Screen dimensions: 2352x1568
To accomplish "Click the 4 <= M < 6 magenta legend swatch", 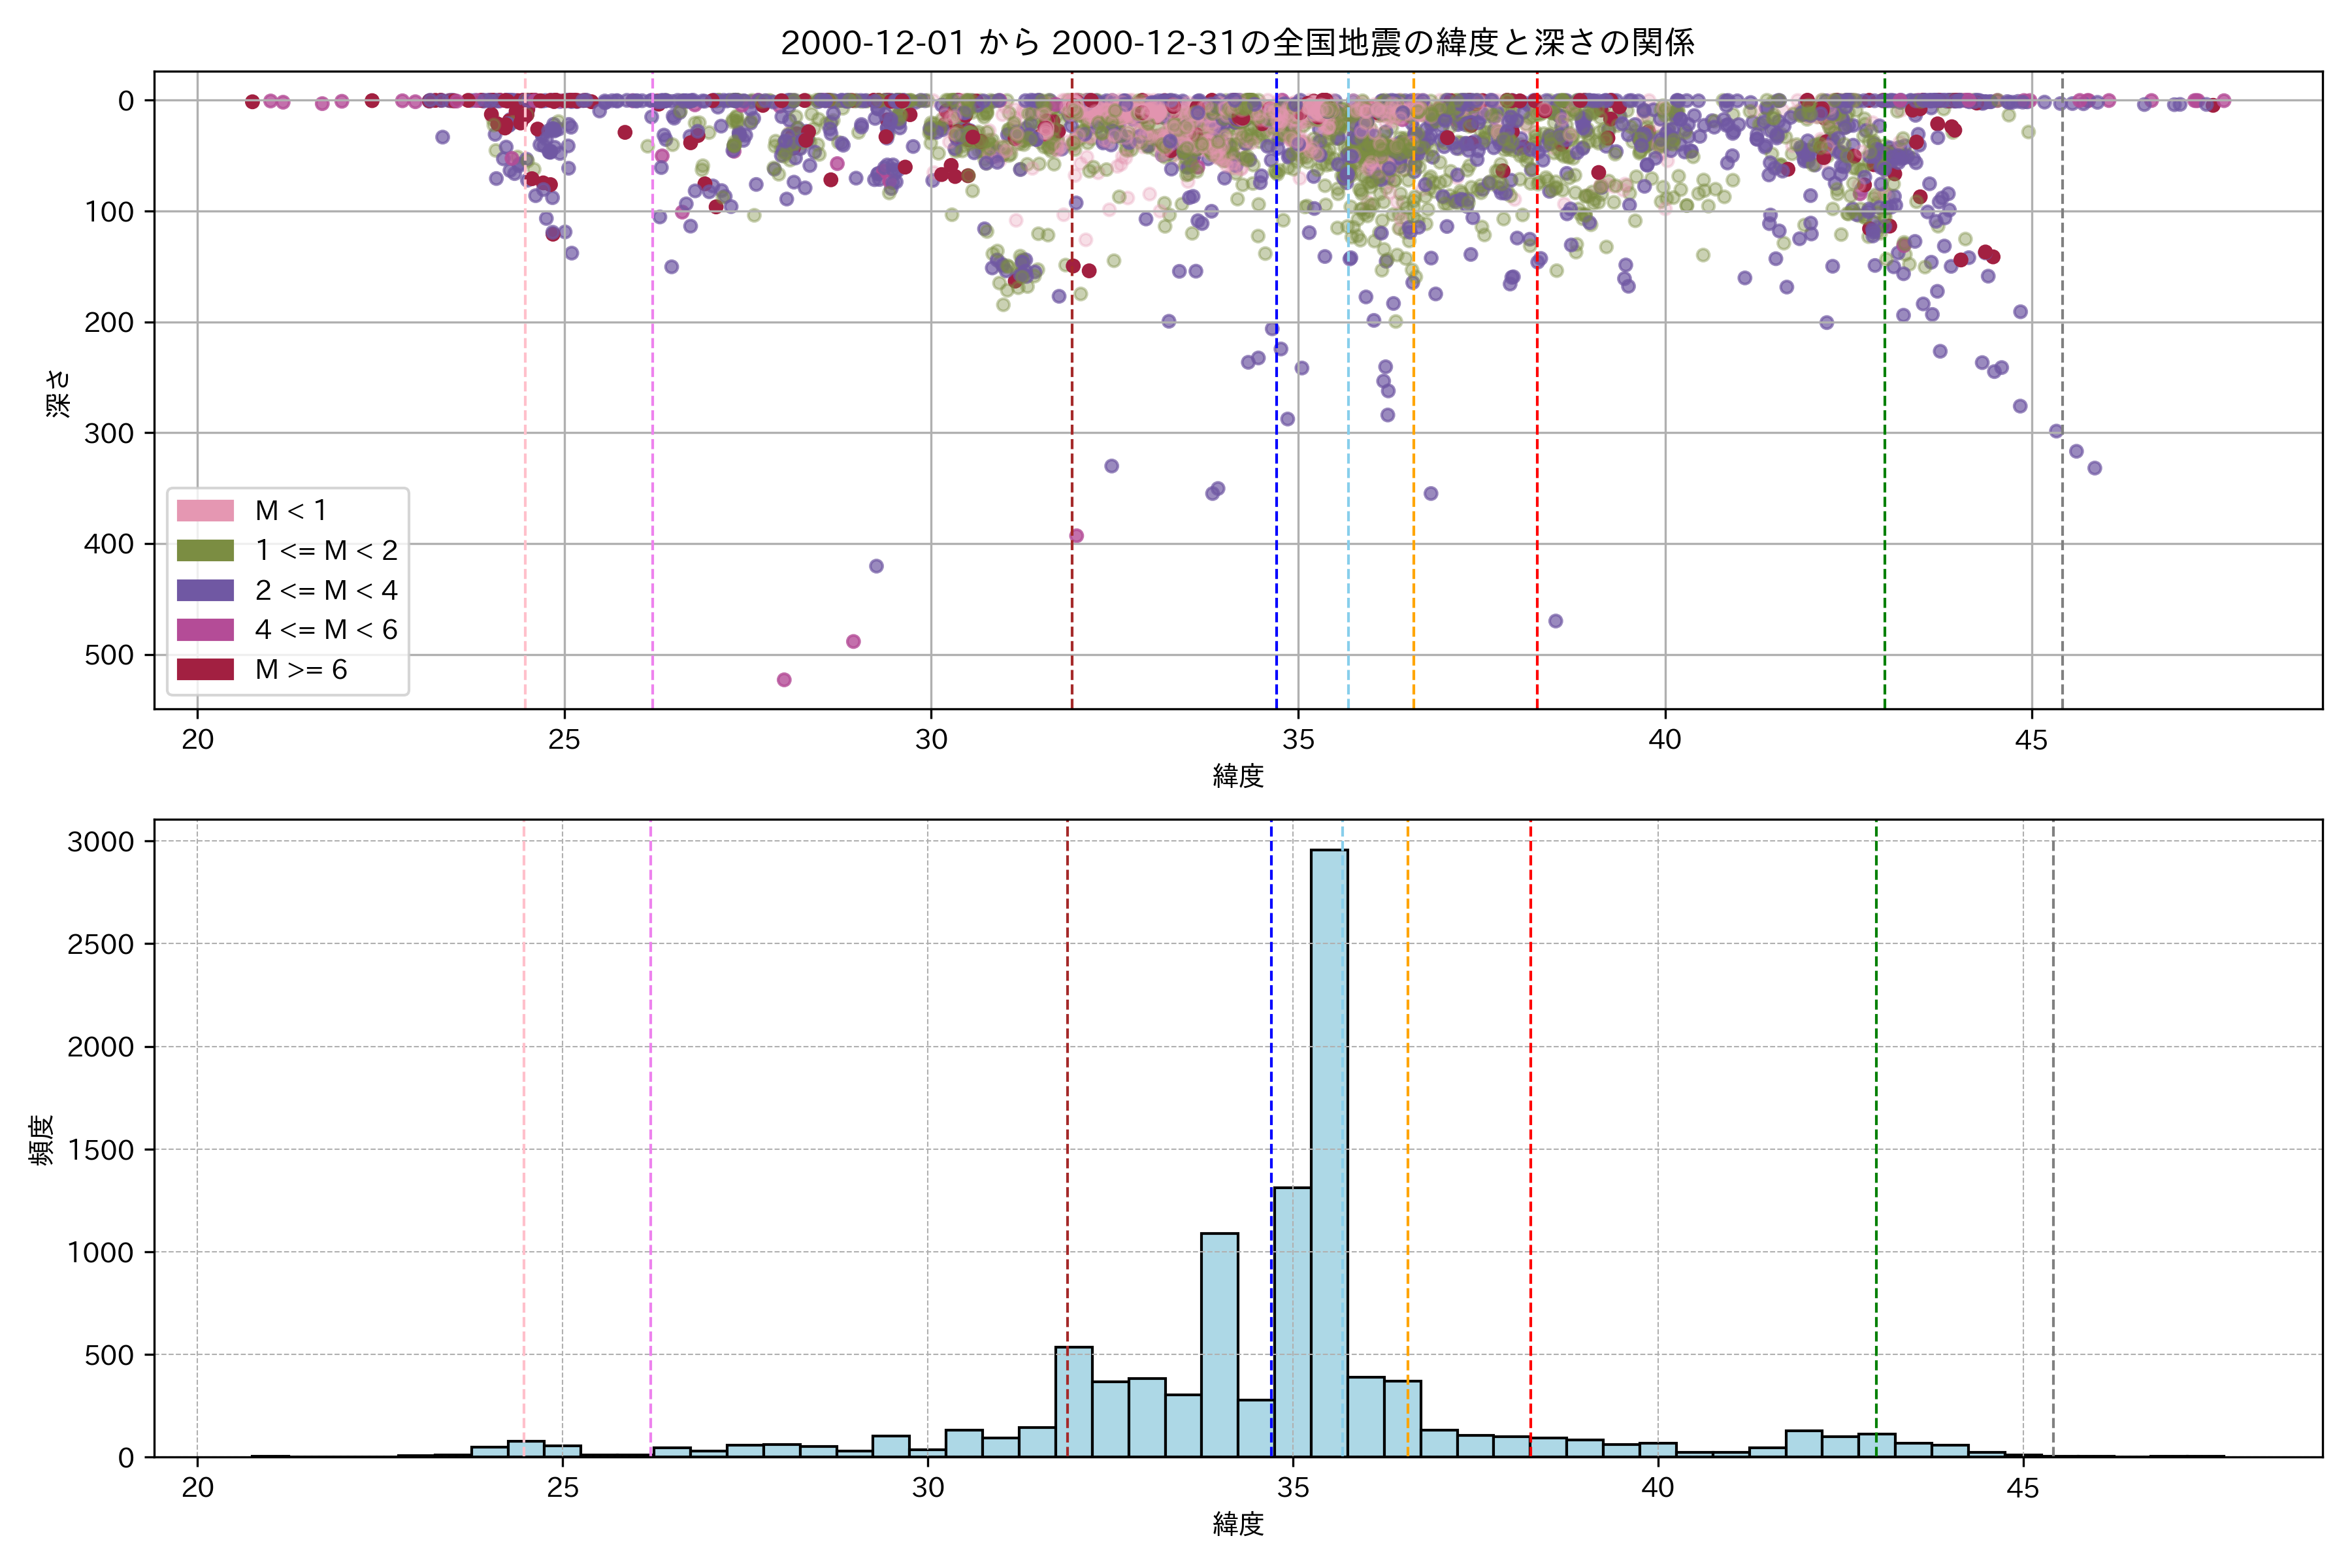I will (205, 629).
